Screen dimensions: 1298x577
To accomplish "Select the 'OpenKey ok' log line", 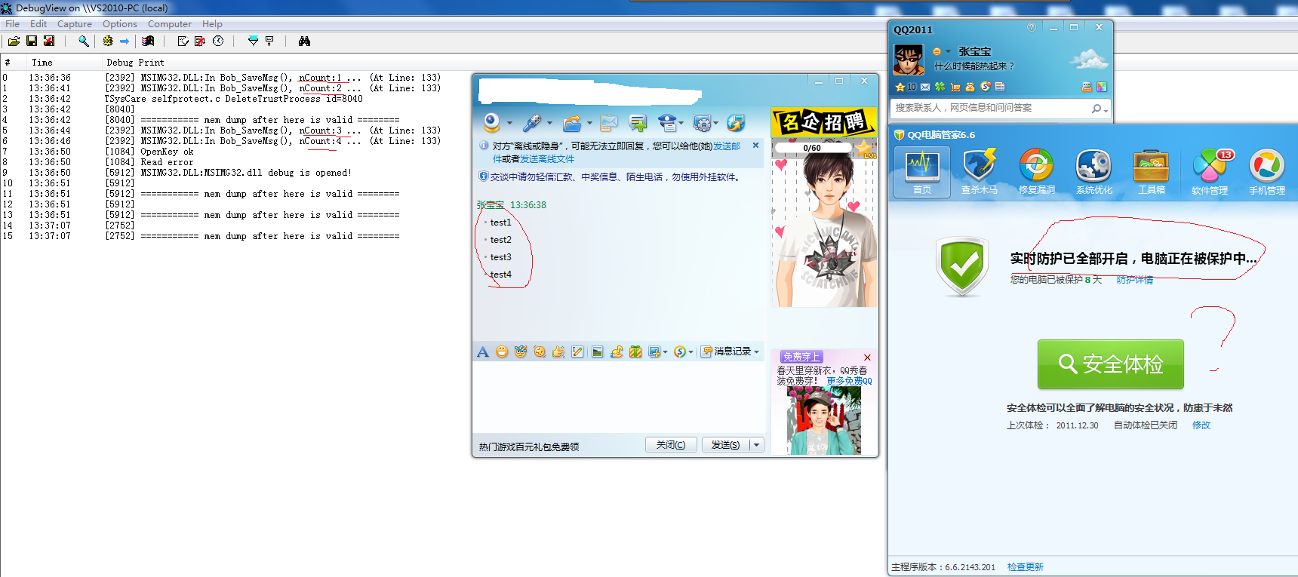I will click(x=166, y=152).
